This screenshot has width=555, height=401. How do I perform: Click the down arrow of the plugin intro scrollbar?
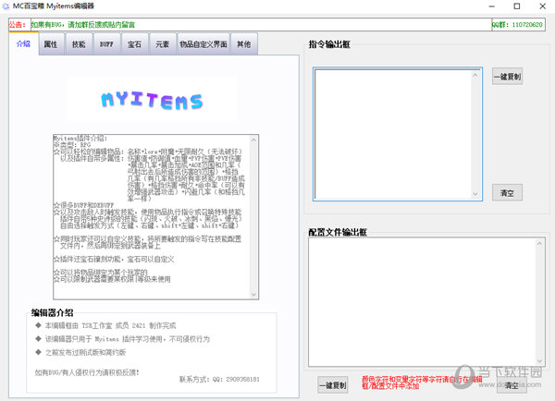coord(253,294)
